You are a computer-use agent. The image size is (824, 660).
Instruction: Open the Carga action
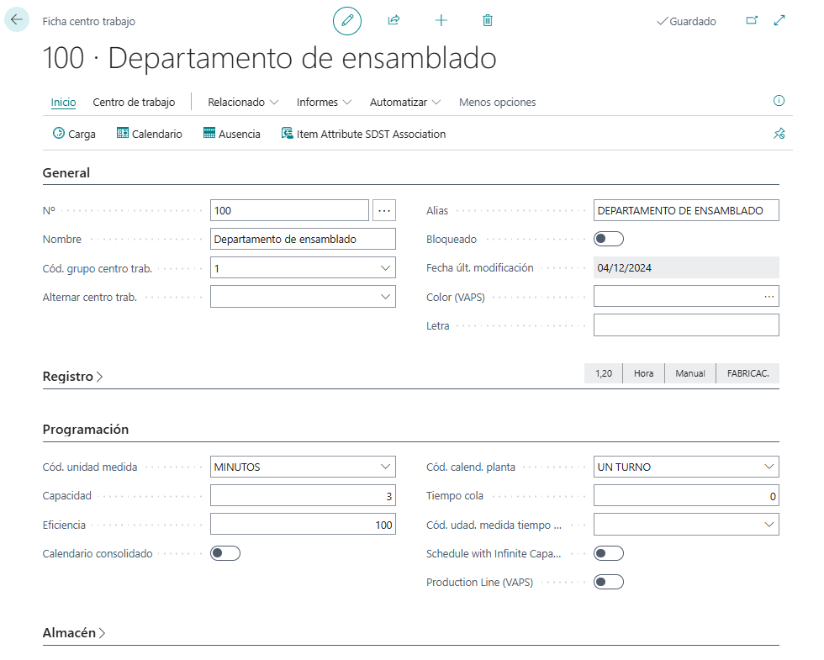pos(74,133)
